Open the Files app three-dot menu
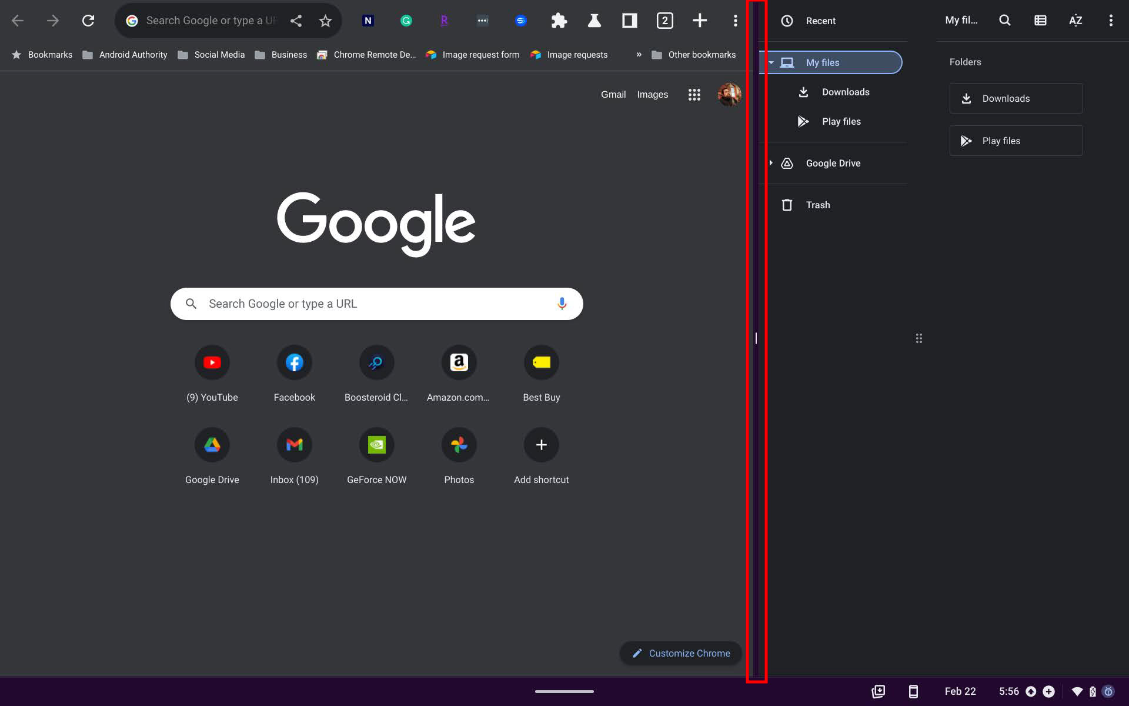 (1110, 21)
